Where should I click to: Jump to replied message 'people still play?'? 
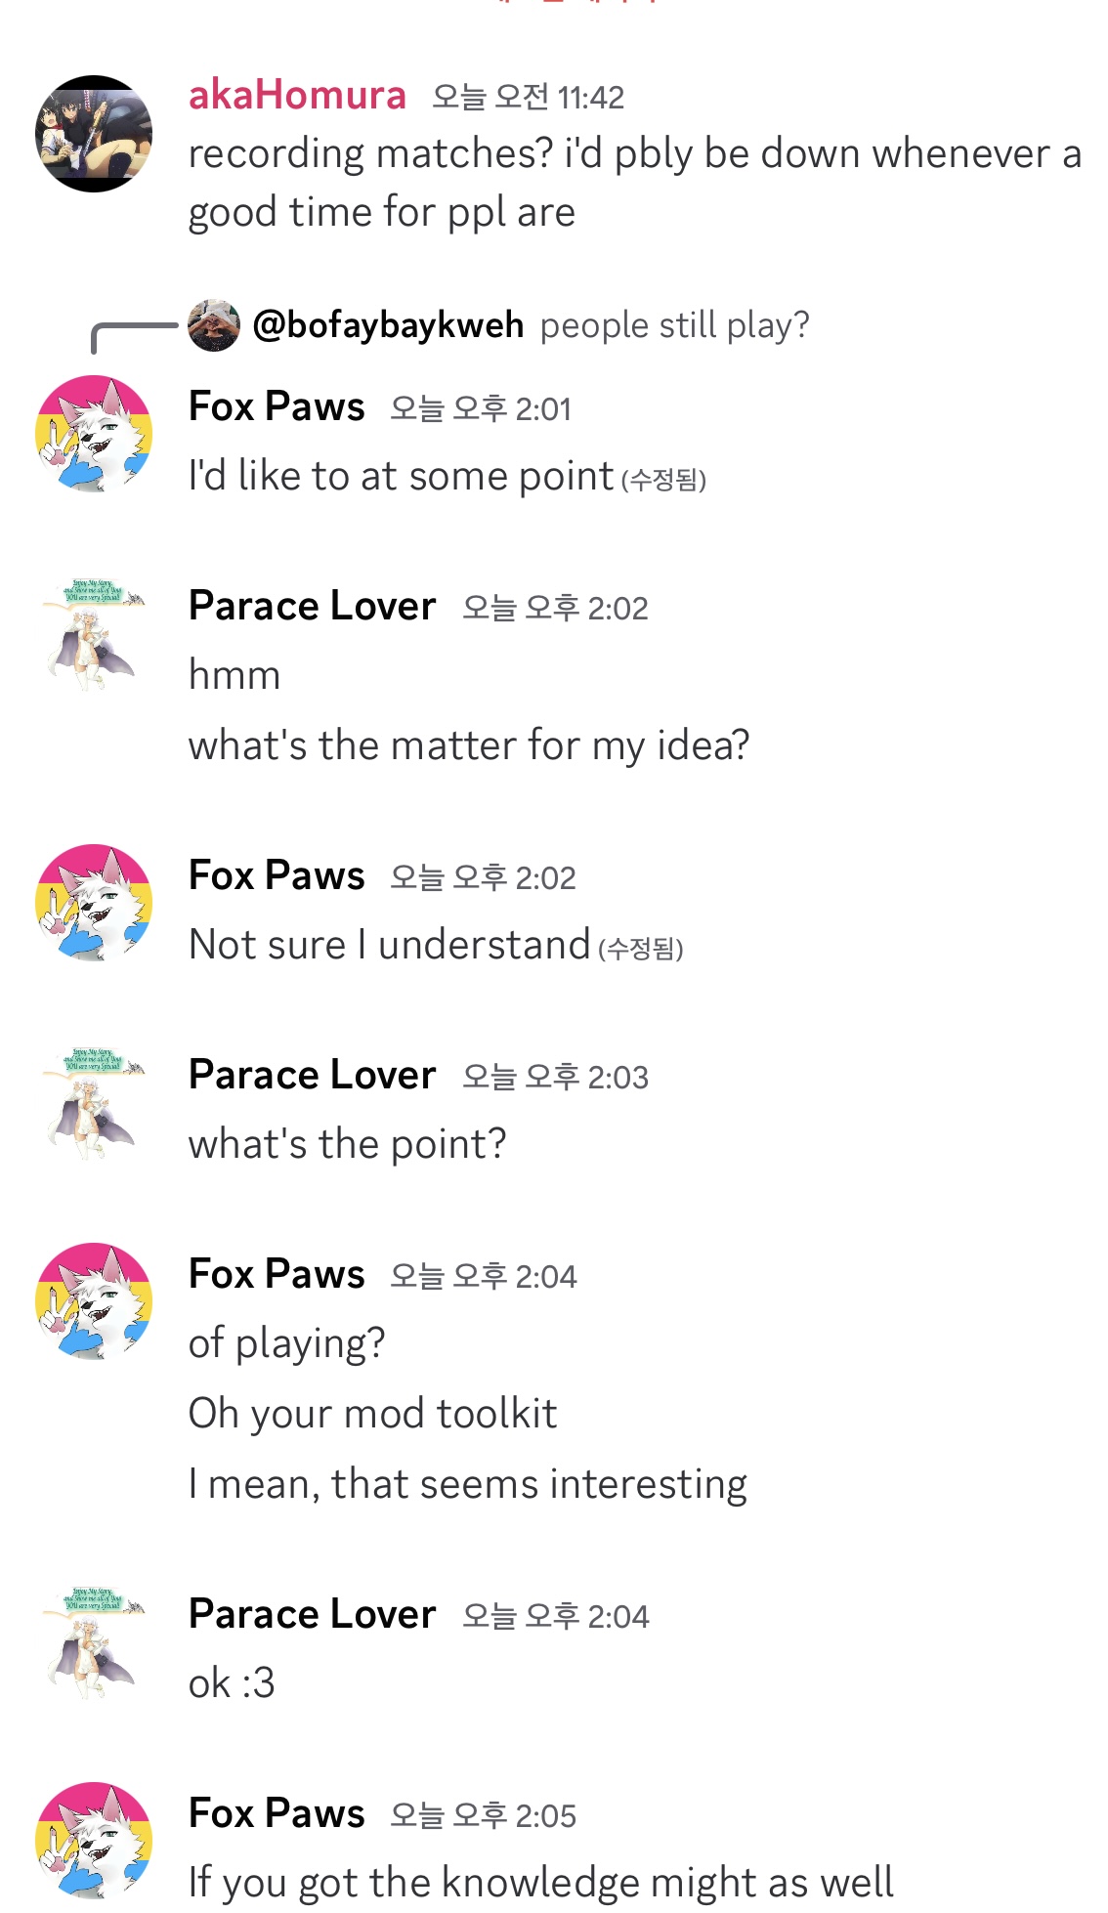coord(674,325)
